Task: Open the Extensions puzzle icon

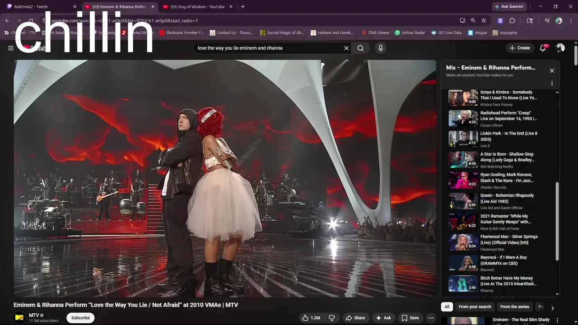Action: [x=512, y=20]
